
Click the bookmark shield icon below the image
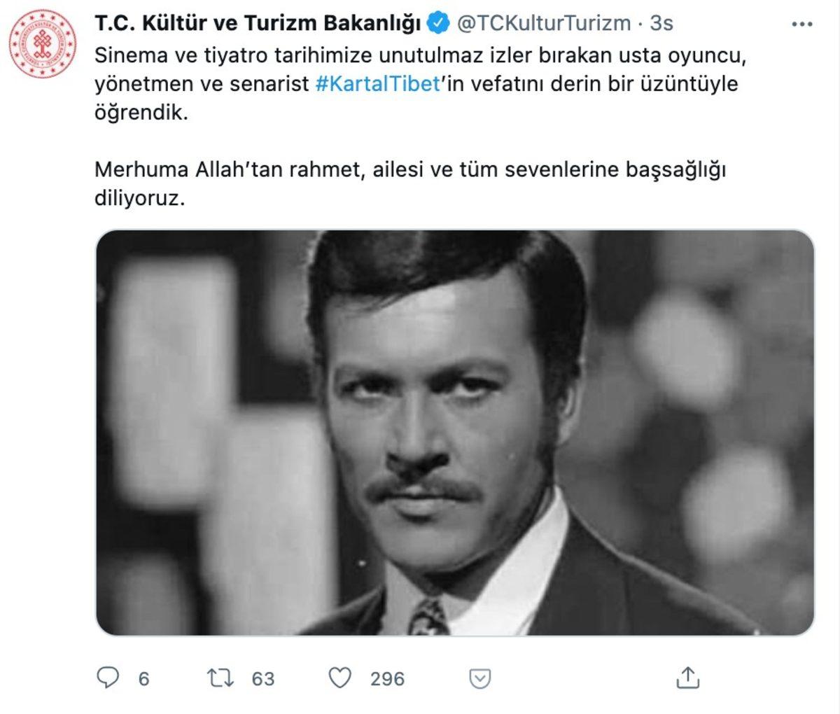point(479,678)
